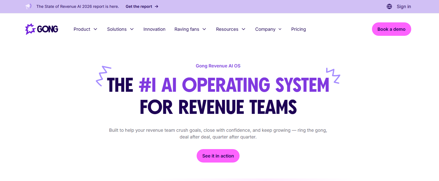This screenshot has width=439, height=181.
Task: Open the Get the report link
Action: point(139,6)
